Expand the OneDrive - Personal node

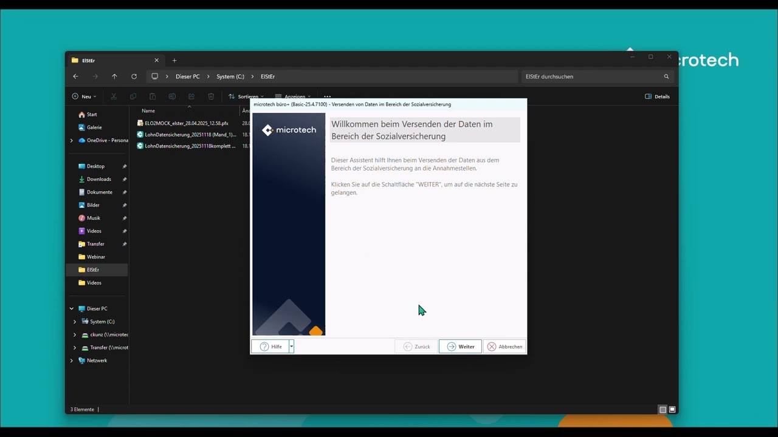(72, 140)
